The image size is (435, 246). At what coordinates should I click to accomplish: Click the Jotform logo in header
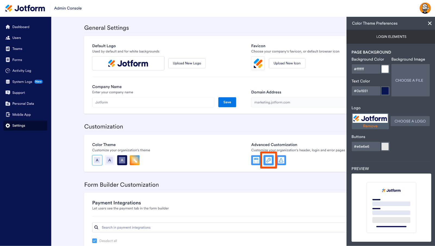point(25,8)
